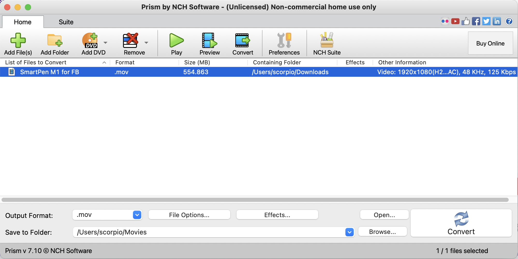Click the Browse... button
Screen dimensions: 518x259
coord(382,232)
